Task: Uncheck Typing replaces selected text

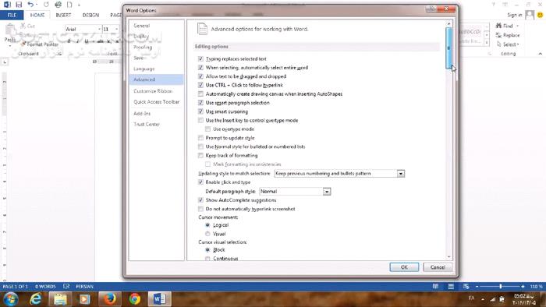Action: (x=200, y=58)
